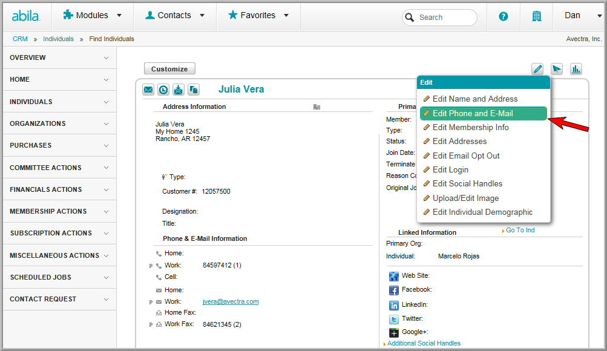Click the Work Fax machine icon

(159, 324)
